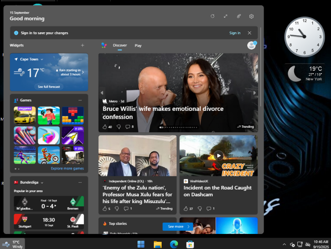Expand widgets board to full view

pyautogui.click(x=226, y=16)
